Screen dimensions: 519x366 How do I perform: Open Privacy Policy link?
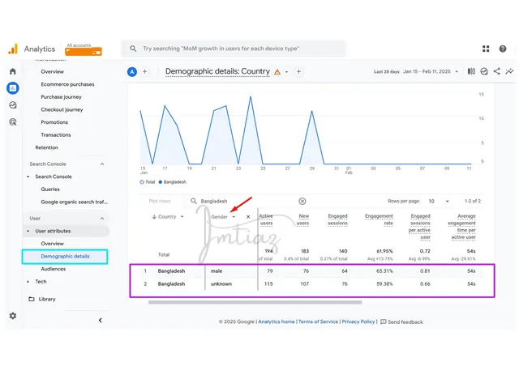click(x=358, y=321)
